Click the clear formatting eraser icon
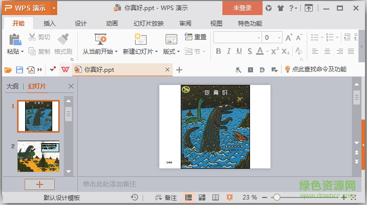 tap(299, 51)
